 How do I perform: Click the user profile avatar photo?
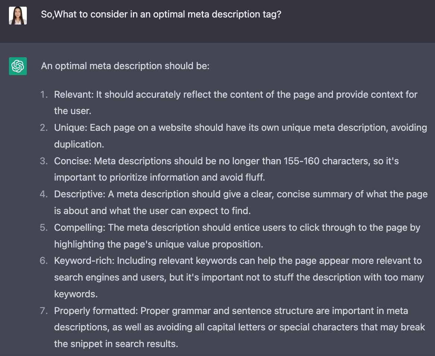(x=18, y=16)
